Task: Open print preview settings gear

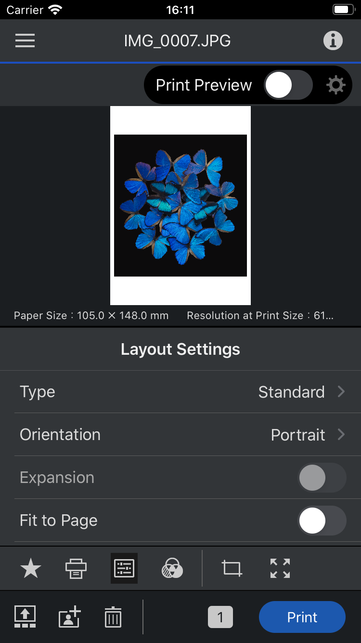Action: [335, 85]
